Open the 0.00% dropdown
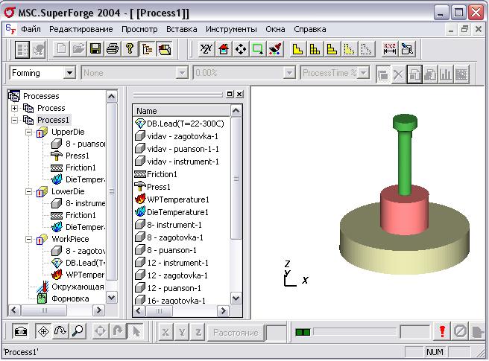This screenshot has height=361, width=489. click(x=289, y=73)
